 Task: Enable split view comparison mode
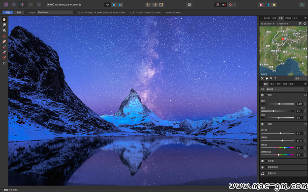pos(114,5)
